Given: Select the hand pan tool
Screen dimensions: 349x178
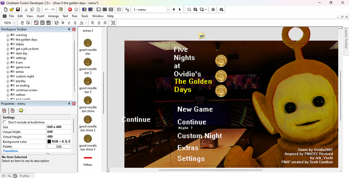Looking at the screenshot, I should [22, 23].
